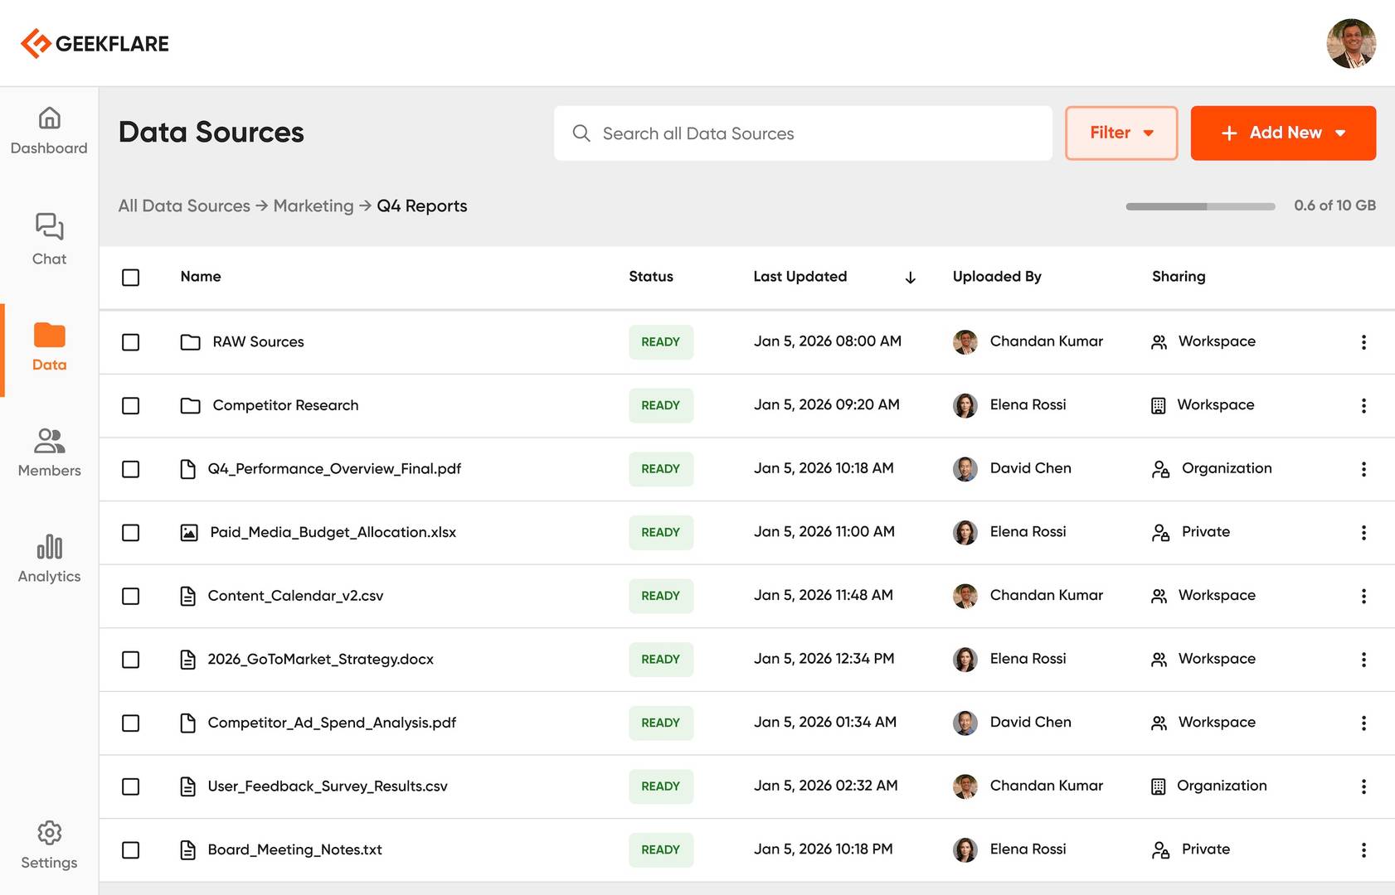Viewport: 1395px width, 895px height.
Task: Open three-dot menu for Board_Meeting_Notes.txt
Action: (x=1363, y=850)
